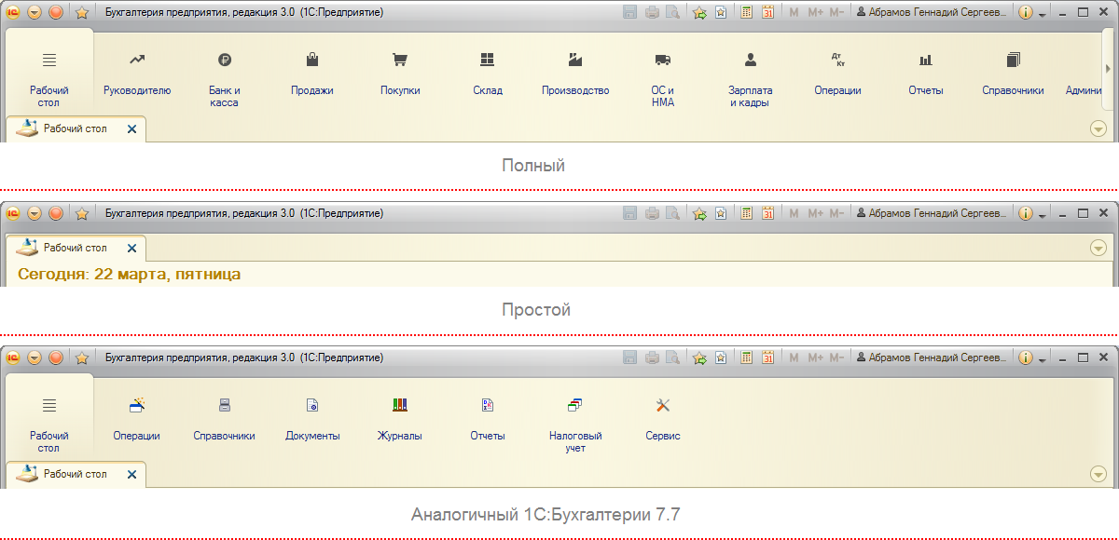Open info button in Простой window title bar
The height and width of the screenshot is (540, 1119).
tap(1026, 213)
